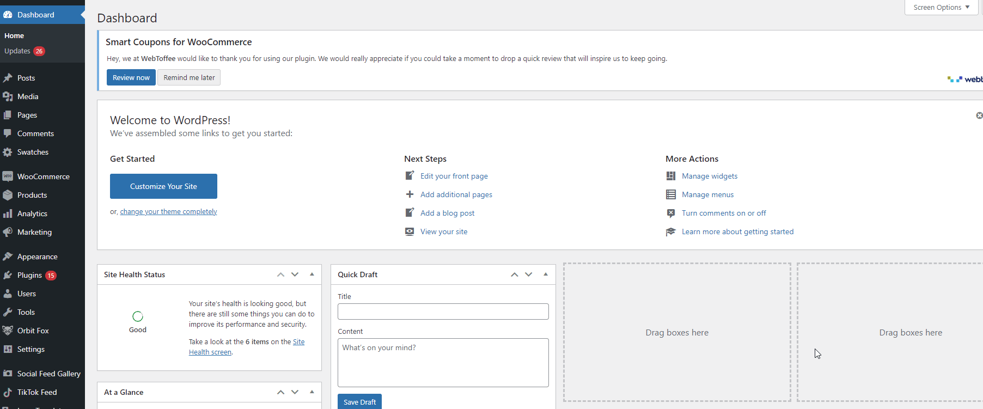Click the Turn comments on or off icon
The image size is (983, 409).
click(671, 213)
